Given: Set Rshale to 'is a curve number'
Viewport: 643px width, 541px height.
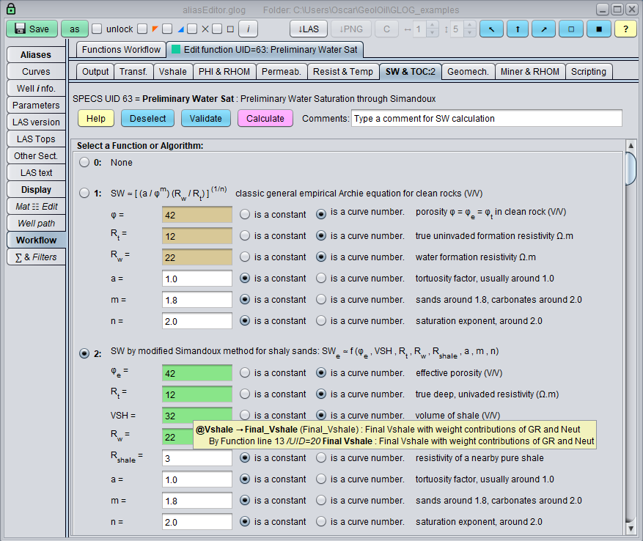Looking at the screenshot, I should click(x=321, y=458).
